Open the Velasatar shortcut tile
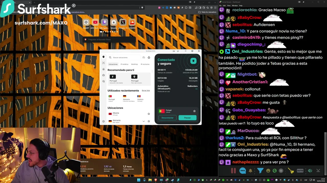 (x=114, y=22)
